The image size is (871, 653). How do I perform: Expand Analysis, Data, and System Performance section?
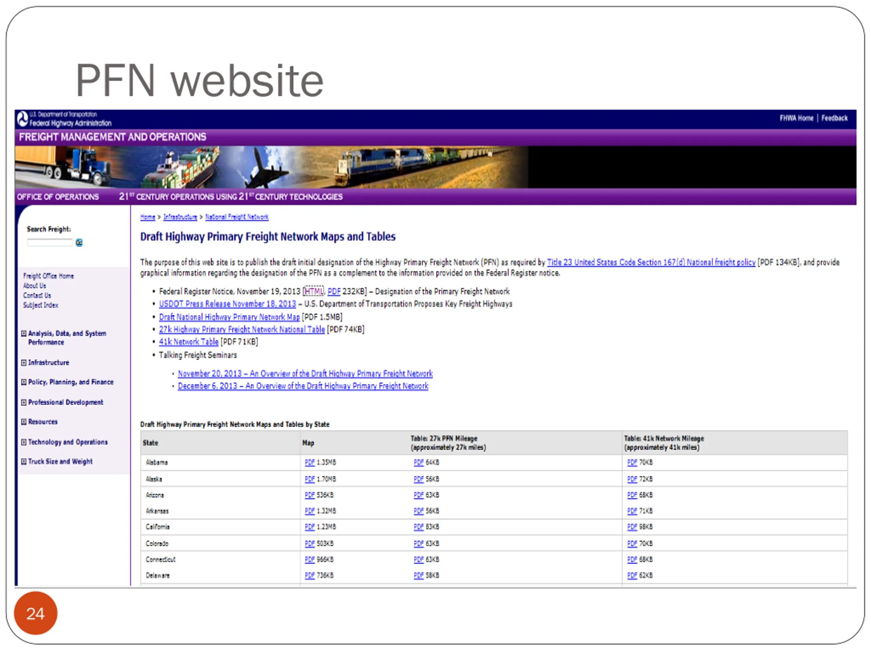(23, 333)
